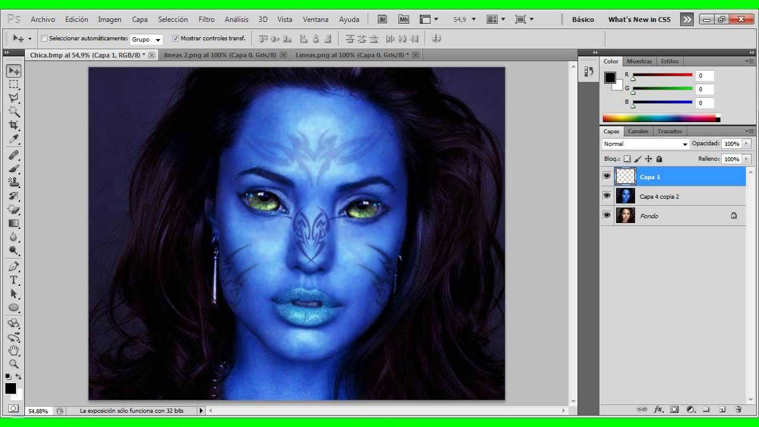Switch to lineas 2.png document tab

coord(220,55)
